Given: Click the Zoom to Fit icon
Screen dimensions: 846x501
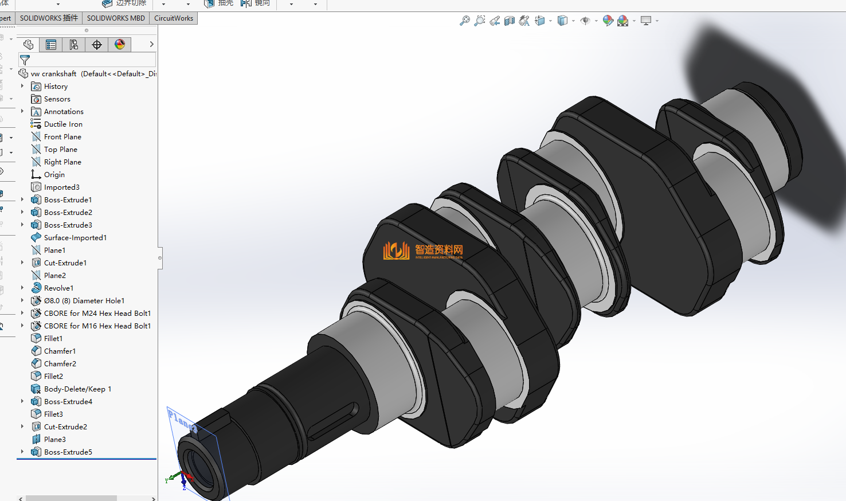Looking at the screenshot, I should (464, 21).
